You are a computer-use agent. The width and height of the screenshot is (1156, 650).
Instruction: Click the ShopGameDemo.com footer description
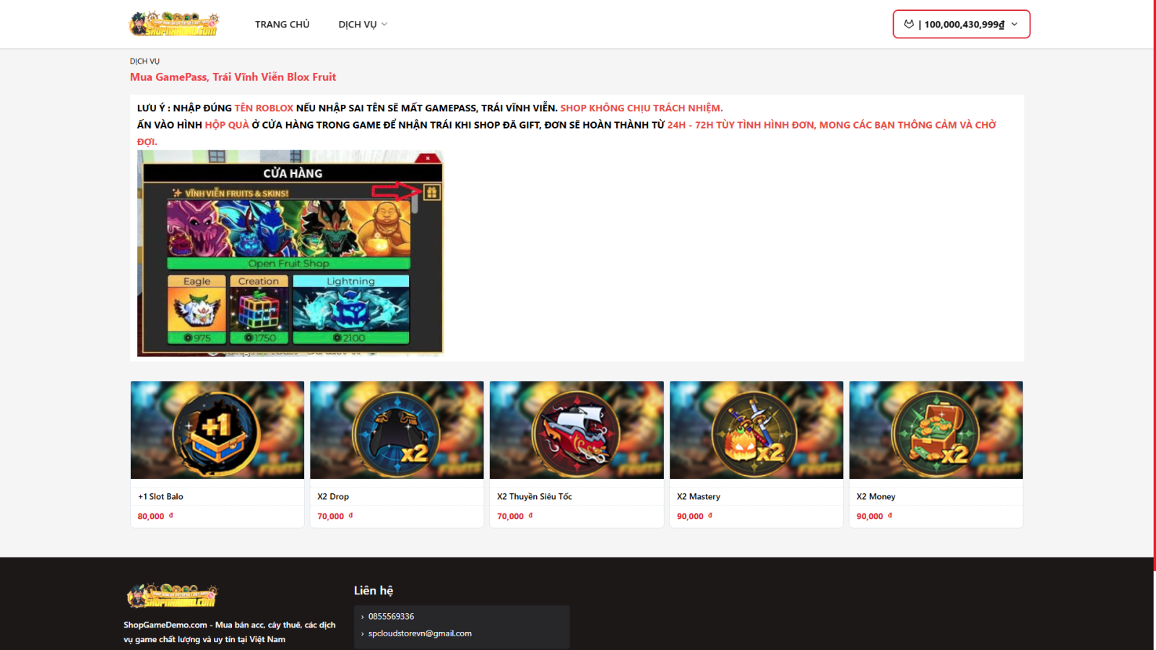tap(230, 632)
